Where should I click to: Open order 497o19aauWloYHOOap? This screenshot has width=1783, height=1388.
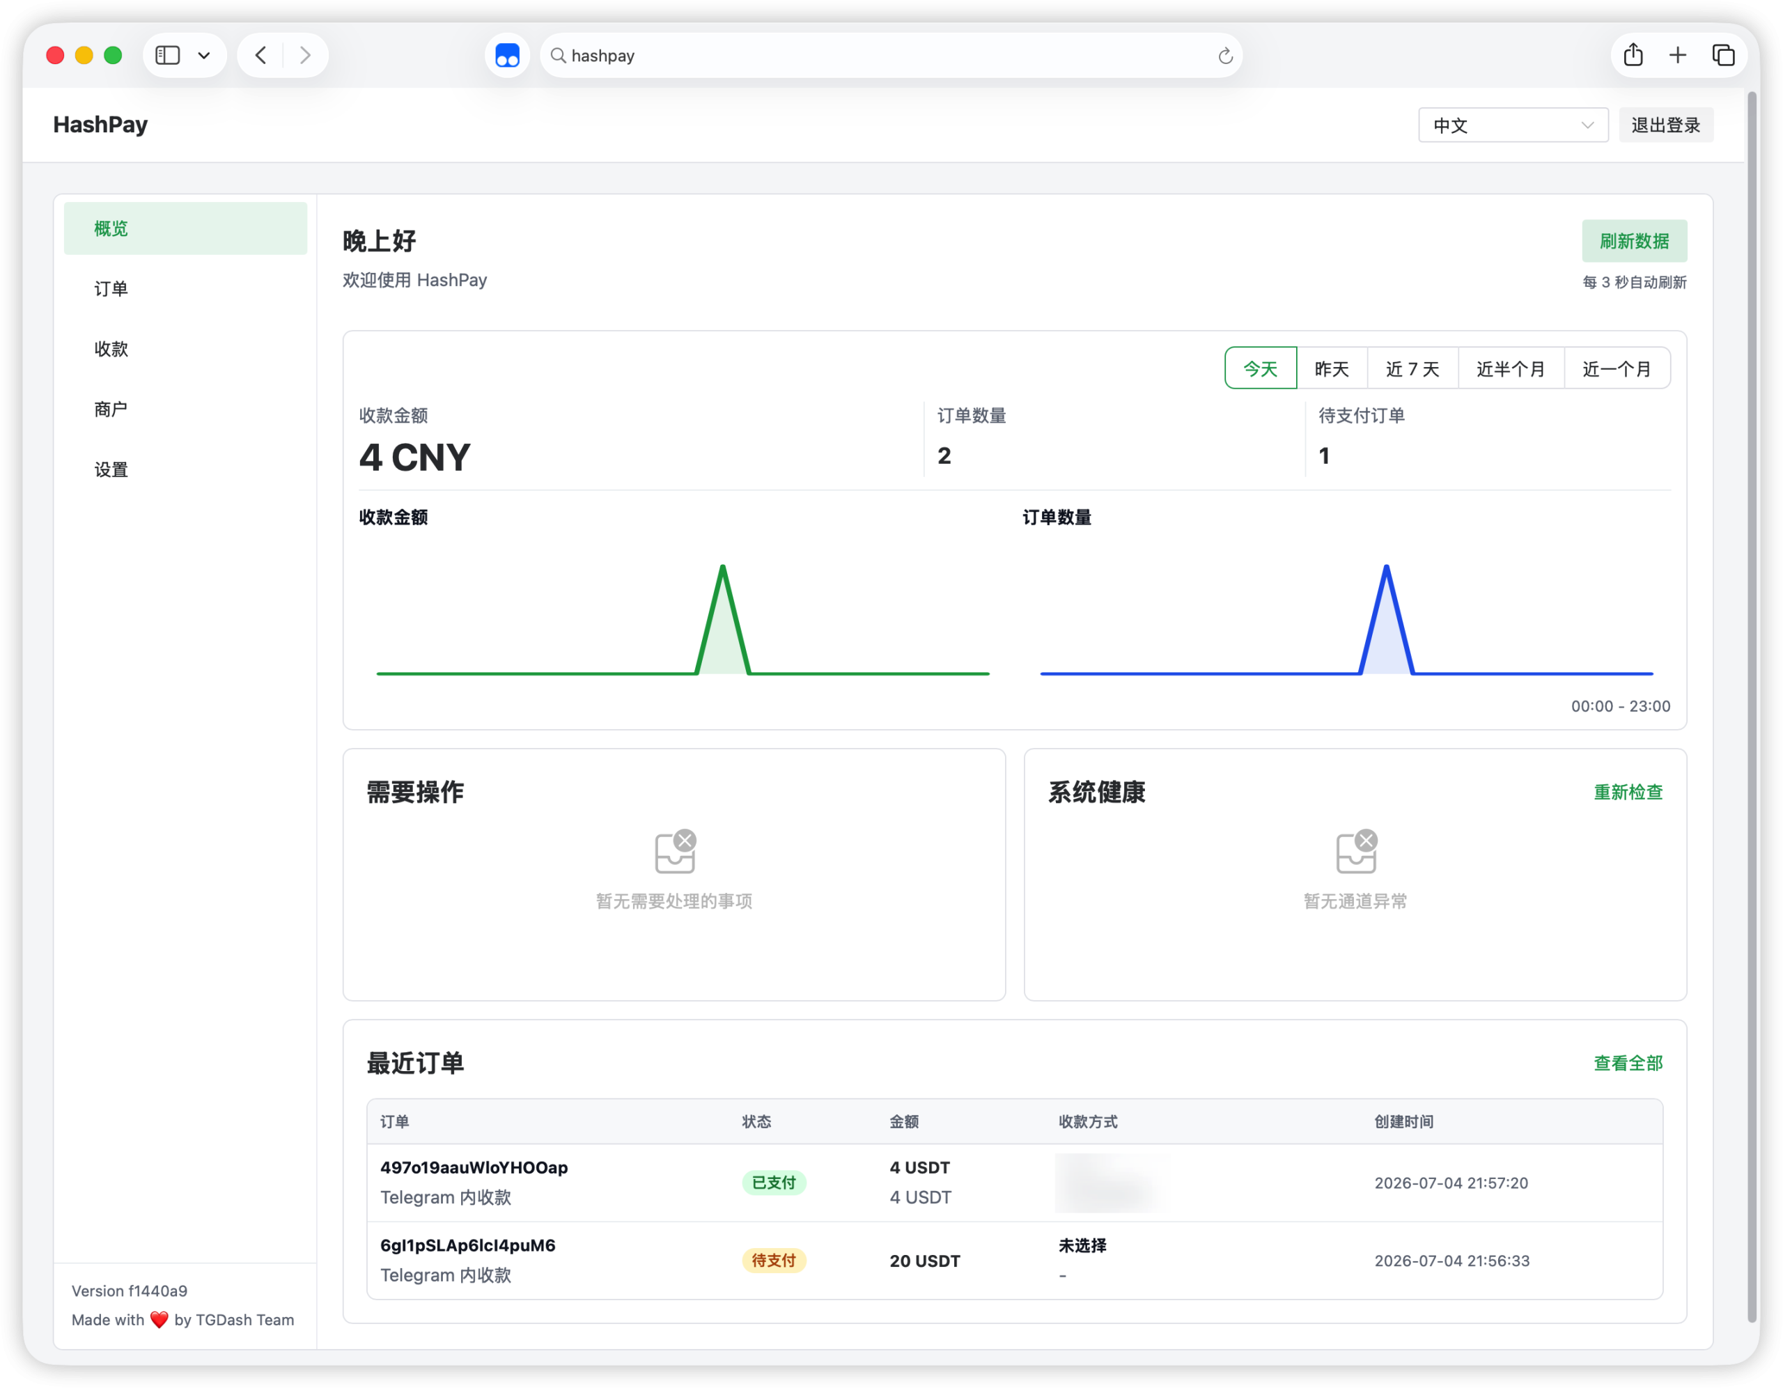coord(474,1167)
